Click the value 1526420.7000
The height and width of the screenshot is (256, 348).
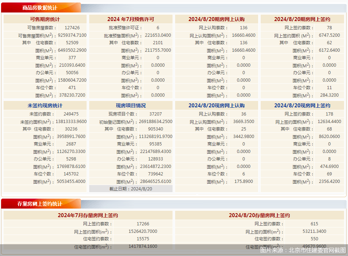(x=143, y=231)
